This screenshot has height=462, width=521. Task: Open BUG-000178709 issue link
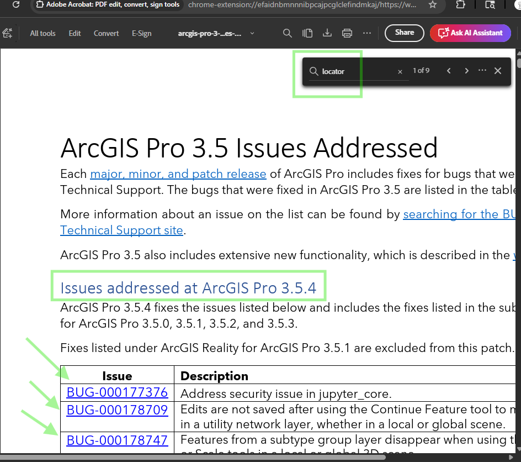[x=117, y=410]
